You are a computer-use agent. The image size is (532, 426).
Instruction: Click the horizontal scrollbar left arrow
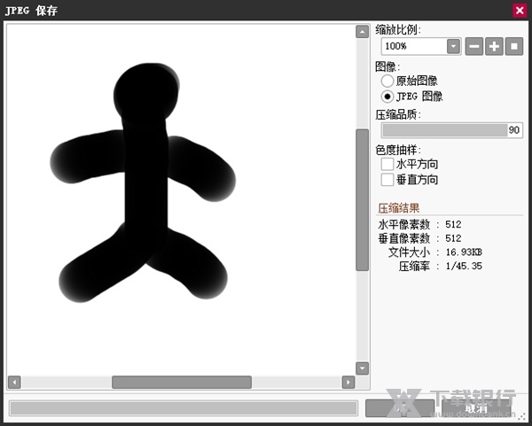14,382
